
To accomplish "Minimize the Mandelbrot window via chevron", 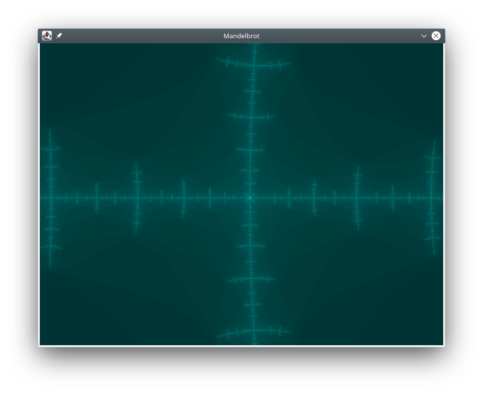I will pos(424,36).
